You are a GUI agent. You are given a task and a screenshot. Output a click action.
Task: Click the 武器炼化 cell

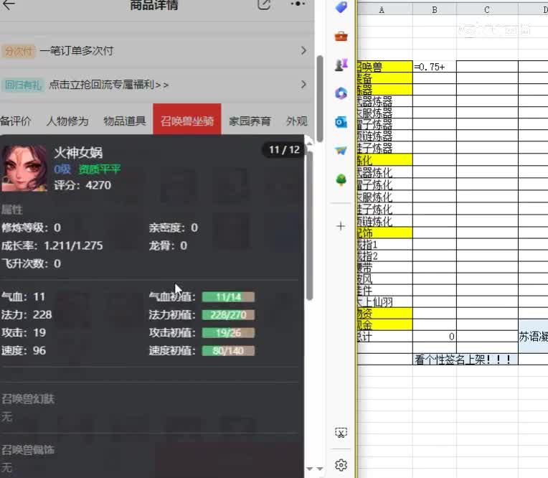pos(384,172)
